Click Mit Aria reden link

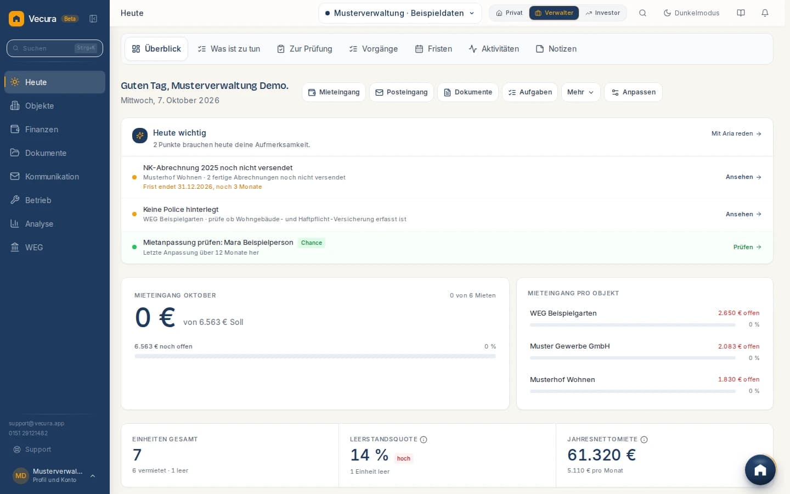pyautogui.click(x=736, y=134)
